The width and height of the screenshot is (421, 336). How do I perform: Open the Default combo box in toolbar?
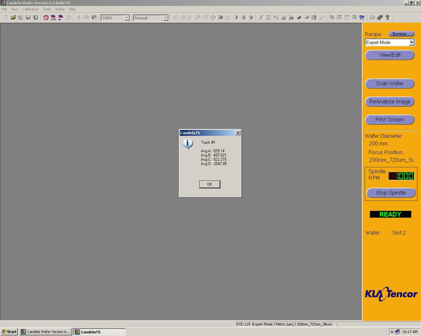pyautogui.click(x=165, y=18)
